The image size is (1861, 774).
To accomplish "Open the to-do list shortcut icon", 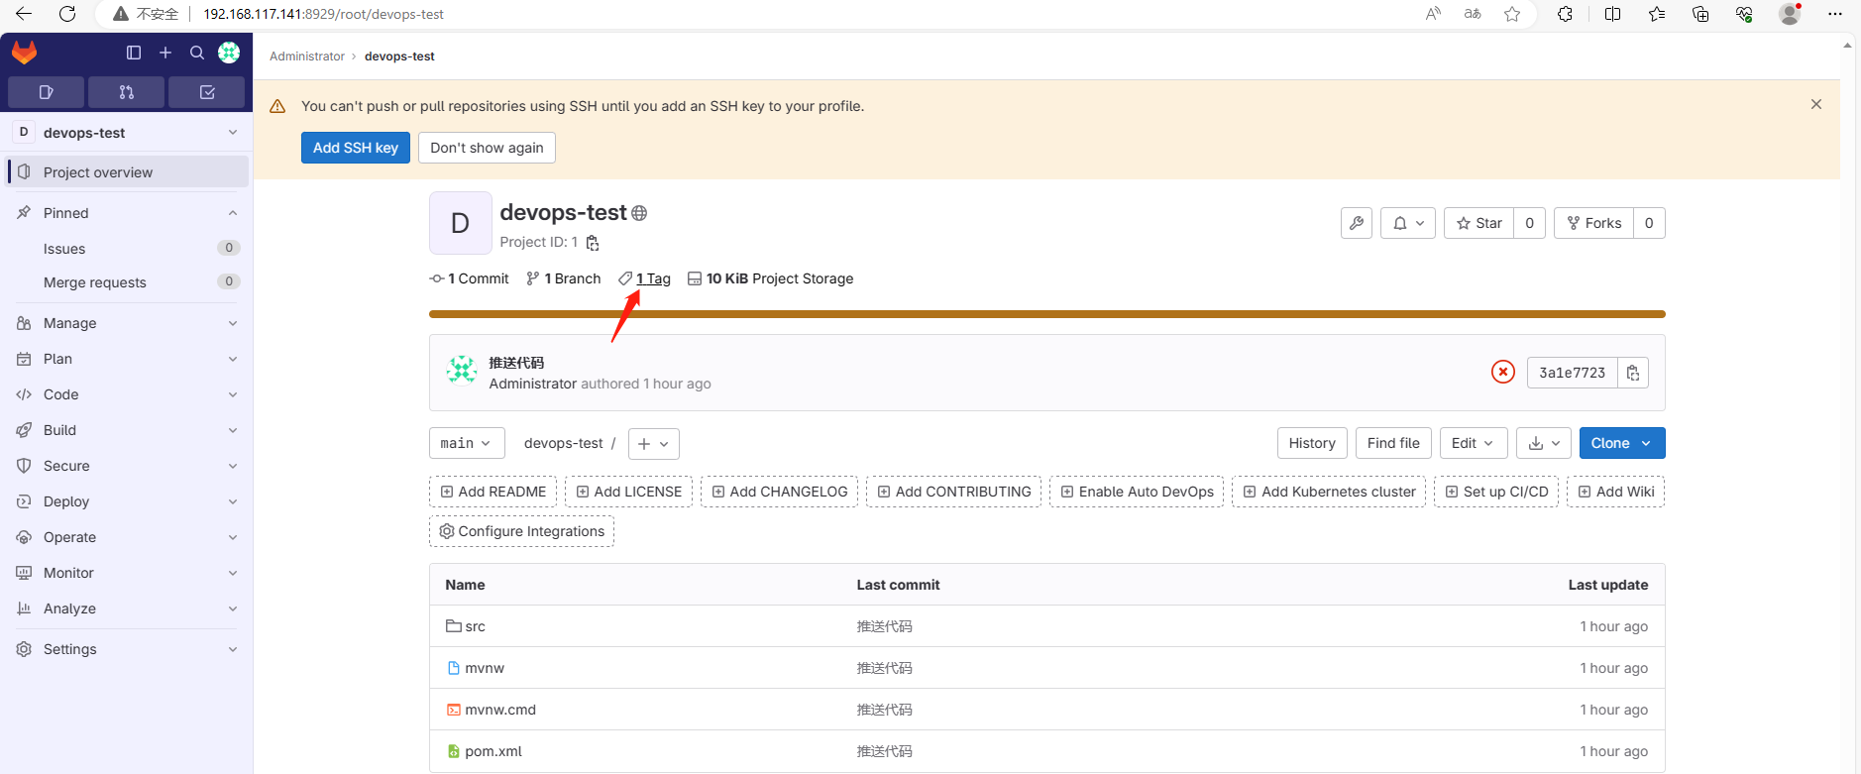I will (207, 92).
